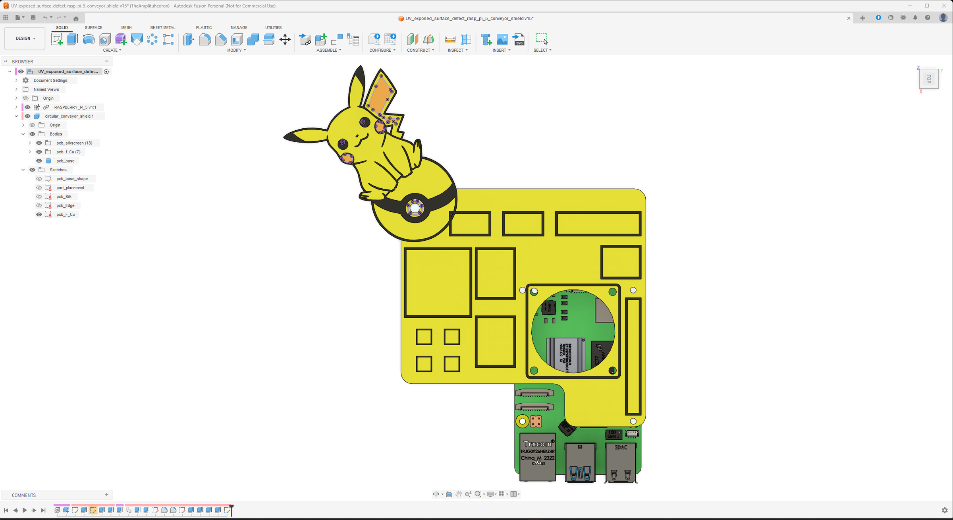
Task: Click the Home view icon
Action: pyautogui.click(x=76, y=18)
